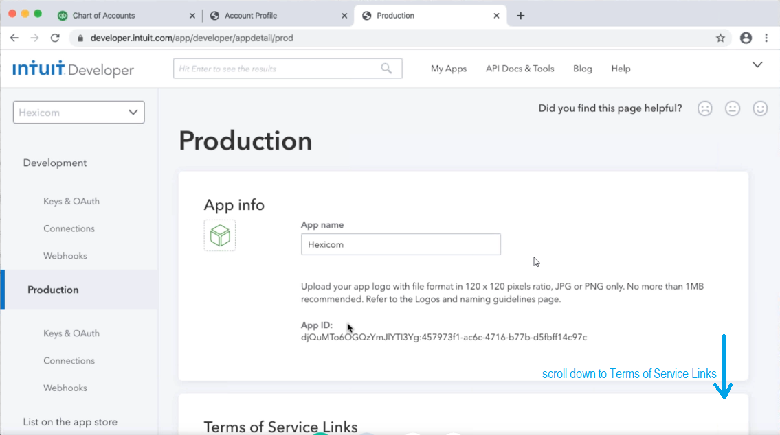Select the Development section in sidebar
The width and height of the screenshot is (780, 435).
pos(55,163)
